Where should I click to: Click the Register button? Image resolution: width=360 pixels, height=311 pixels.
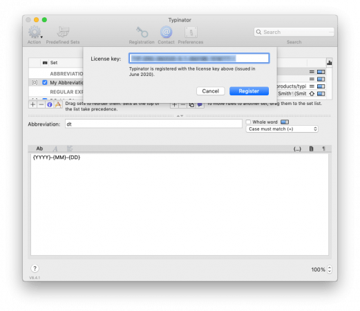(249, 91)
